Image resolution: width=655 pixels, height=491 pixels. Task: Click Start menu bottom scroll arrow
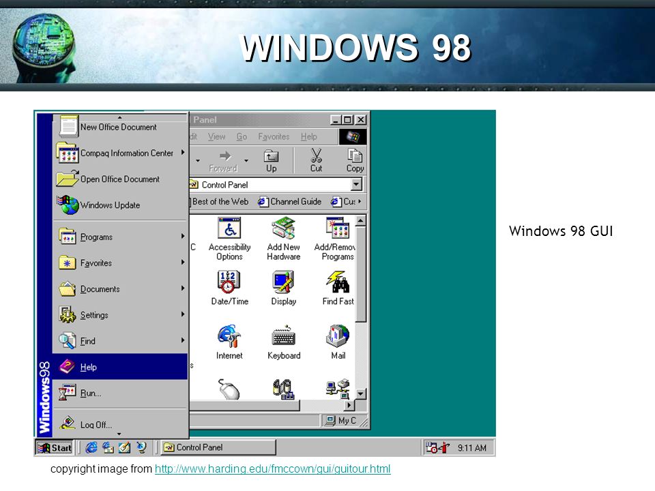click(x=119, y=434)
